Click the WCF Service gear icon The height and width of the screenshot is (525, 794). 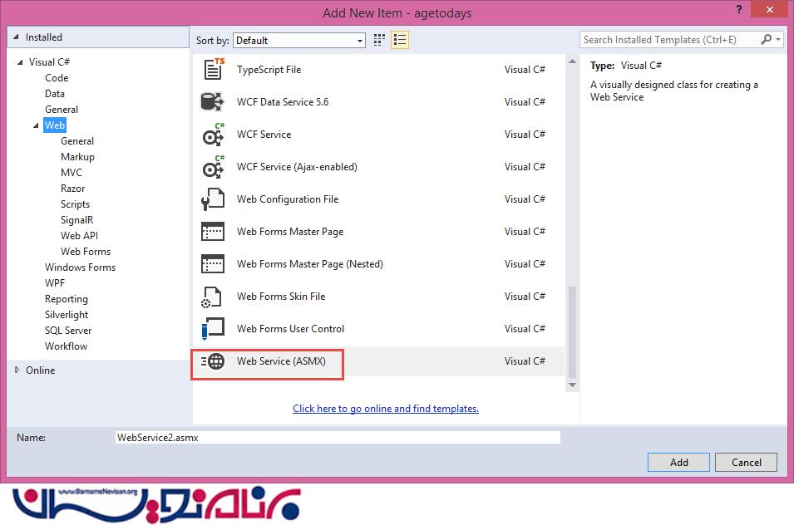(x=213, y=135)
